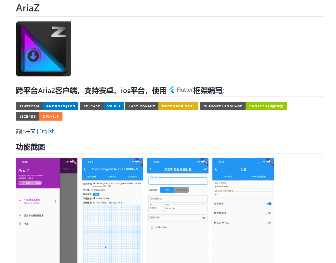Disable the 断点续传 toggle
Viewport: 336px width, 263px height.
point(268,204)
